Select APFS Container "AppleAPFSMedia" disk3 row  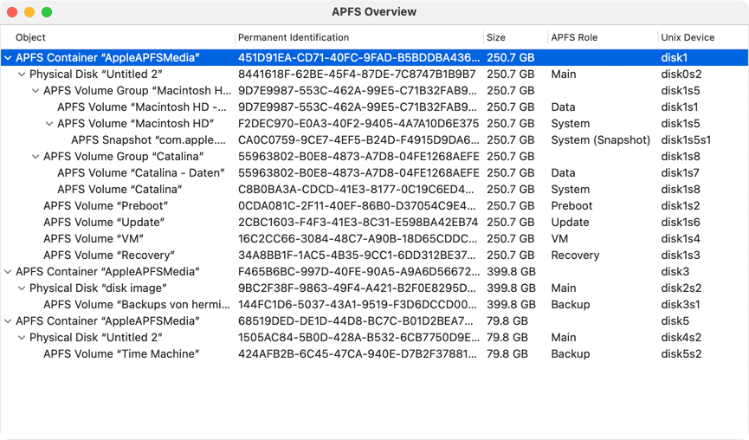pyautogui.click(x=374, y=272)
